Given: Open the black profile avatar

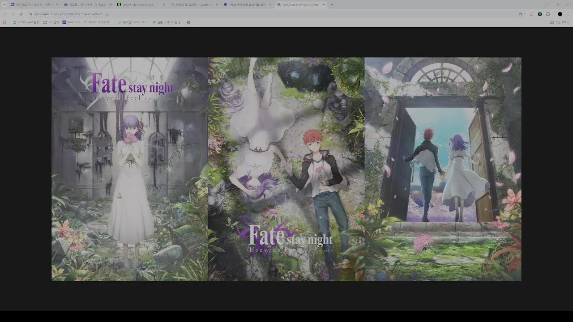Looking at the screenshot, I should [x=560, y=14].
